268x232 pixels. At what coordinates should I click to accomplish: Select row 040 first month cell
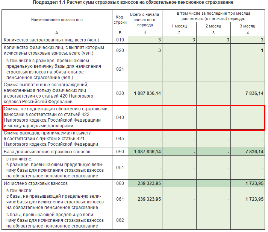[x=179, y=118]
